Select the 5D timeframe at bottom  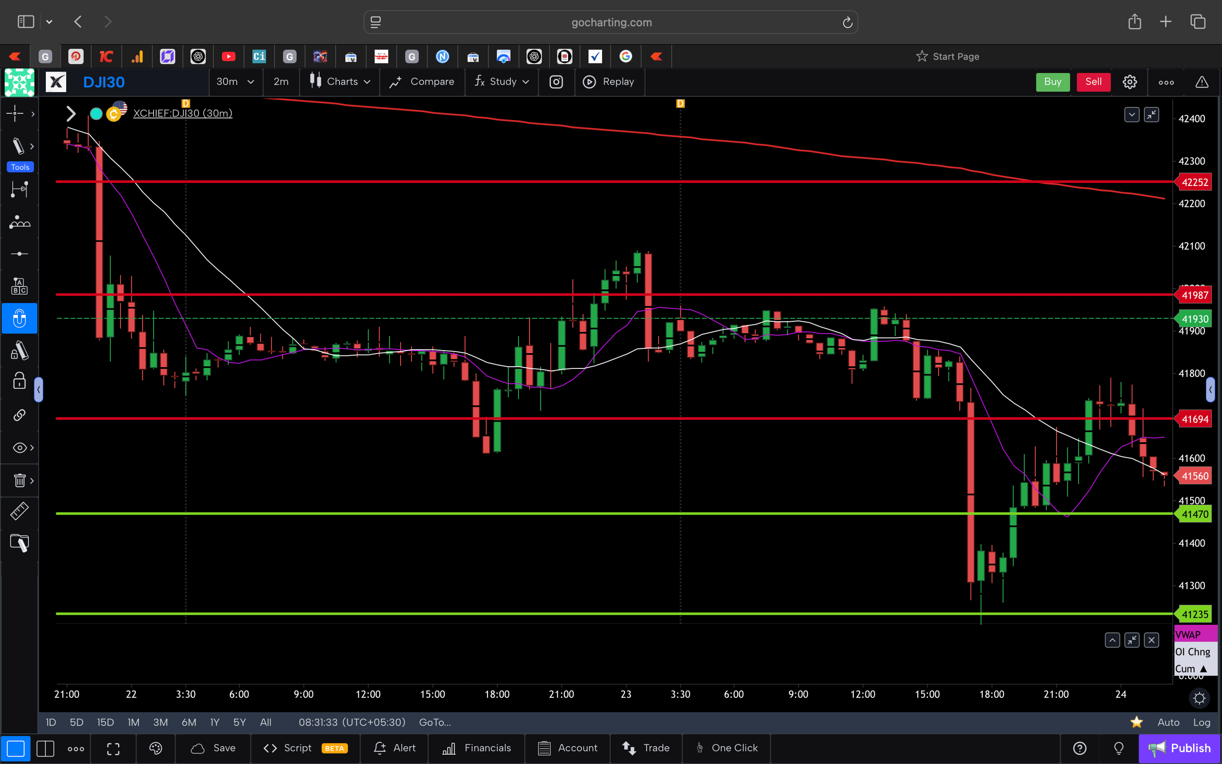point(76,722)
